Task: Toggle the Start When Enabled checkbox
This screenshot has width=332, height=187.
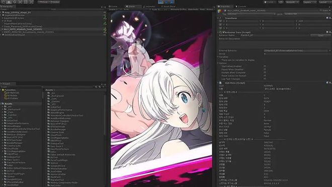Action: point(265,66)
